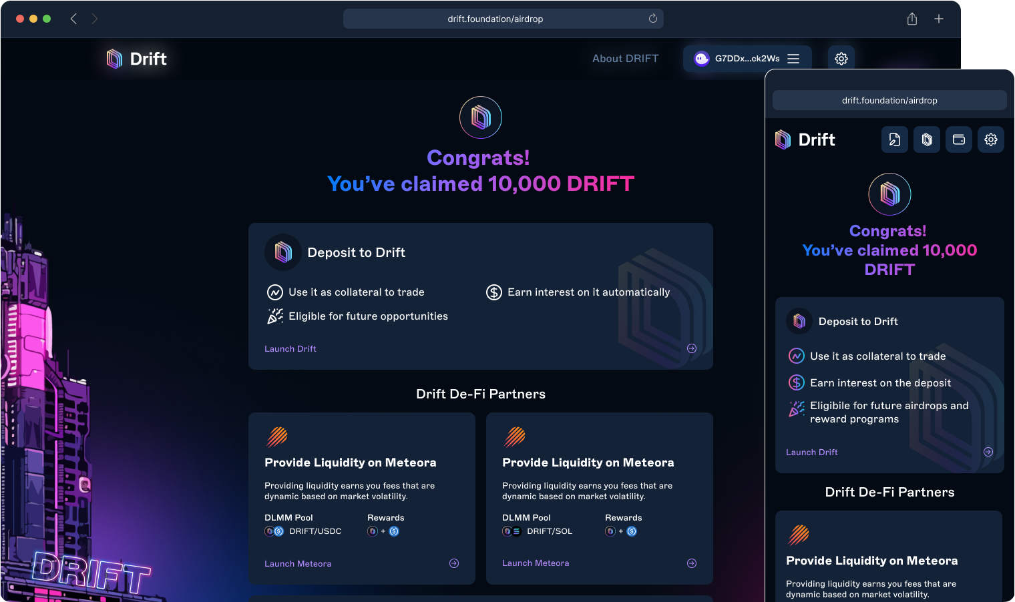Click the Meteora logo on the DRIFT/USDC card
The image size is (1015, 602).
[x=277, y=437]
